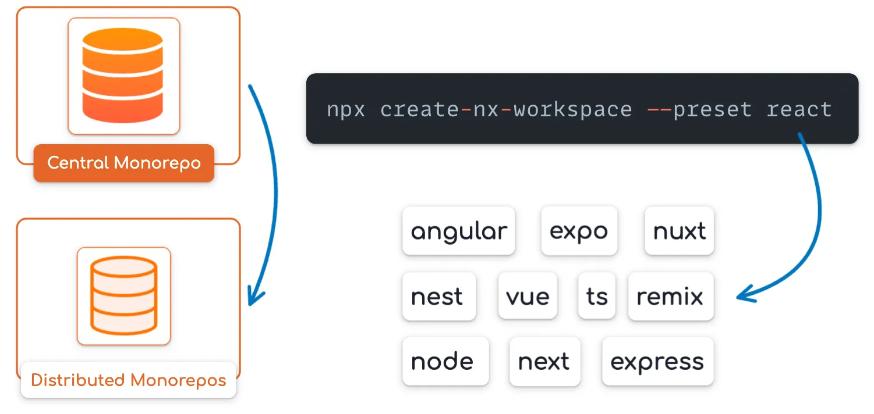The width and height of the screenshot is (874, 414).
Task: Choose the next preset chip
Action: [544, 362]
